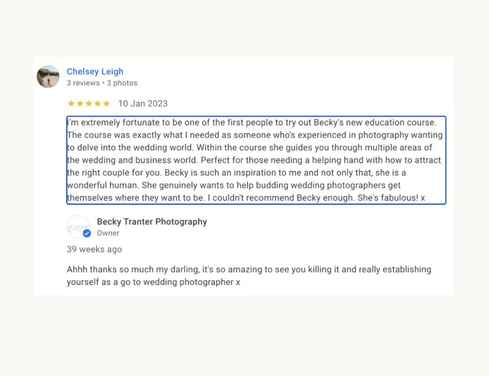Select the '3 reviews' text
The width and height of the screenshot is (489, 376).
tap(83, 83)
